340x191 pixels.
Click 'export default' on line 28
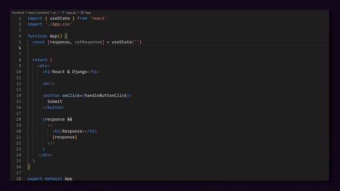pos(45,179)
